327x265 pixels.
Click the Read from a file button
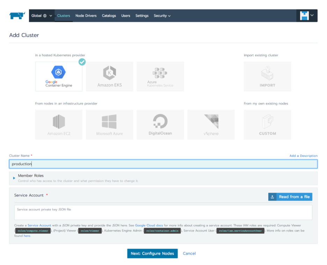pyautogui.click(x=290, y=197)
